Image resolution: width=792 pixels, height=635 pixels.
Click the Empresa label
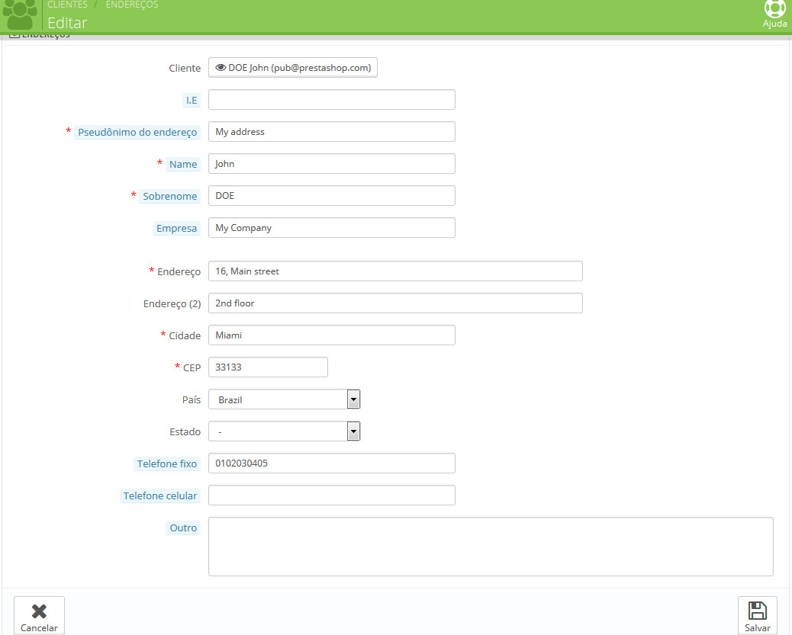pyautogui.click(x=176, y=229)
